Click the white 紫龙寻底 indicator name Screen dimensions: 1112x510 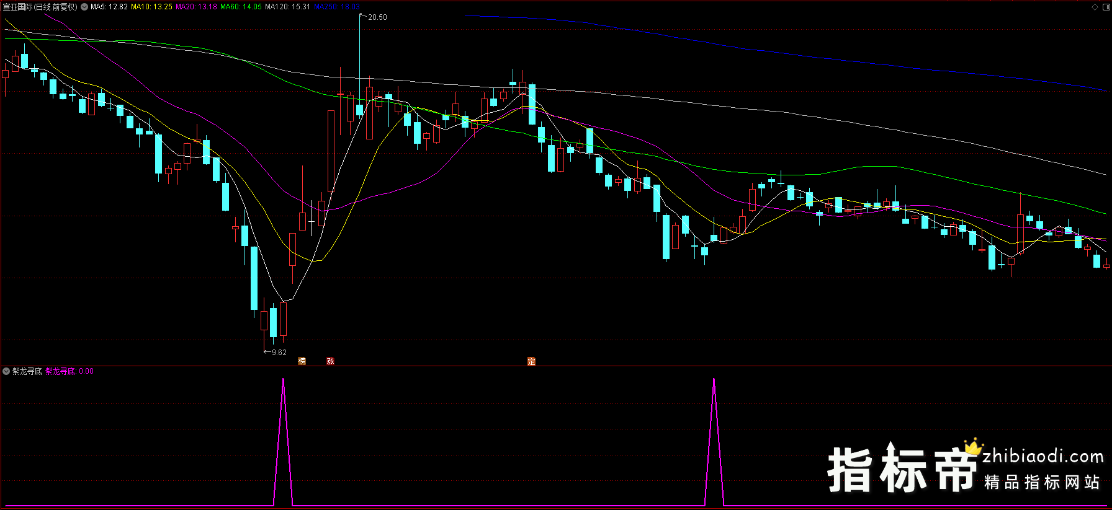coord(27,371)
